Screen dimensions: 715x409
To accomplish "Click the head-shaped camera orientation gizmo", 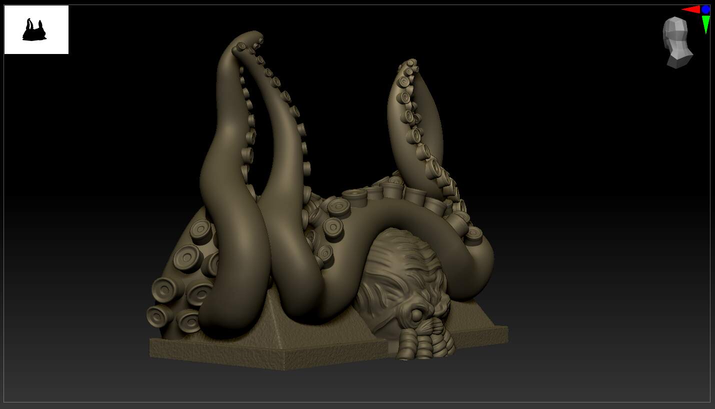I will click(677, 42).
